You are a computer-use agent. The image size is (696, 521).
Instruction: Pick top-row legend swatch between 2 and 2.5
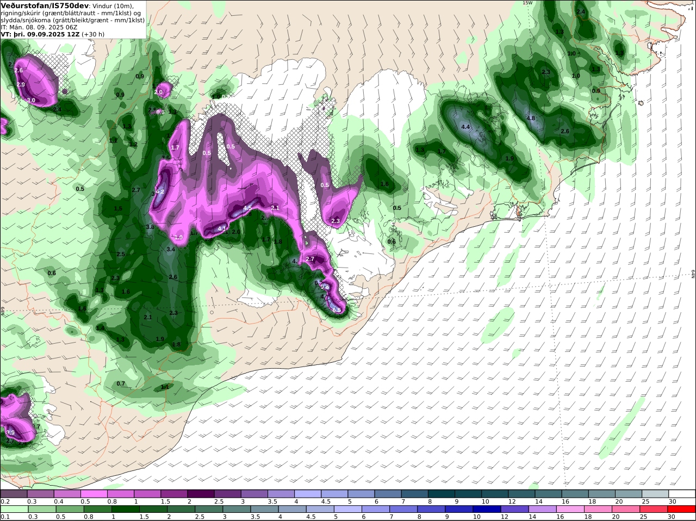[201, 494]
